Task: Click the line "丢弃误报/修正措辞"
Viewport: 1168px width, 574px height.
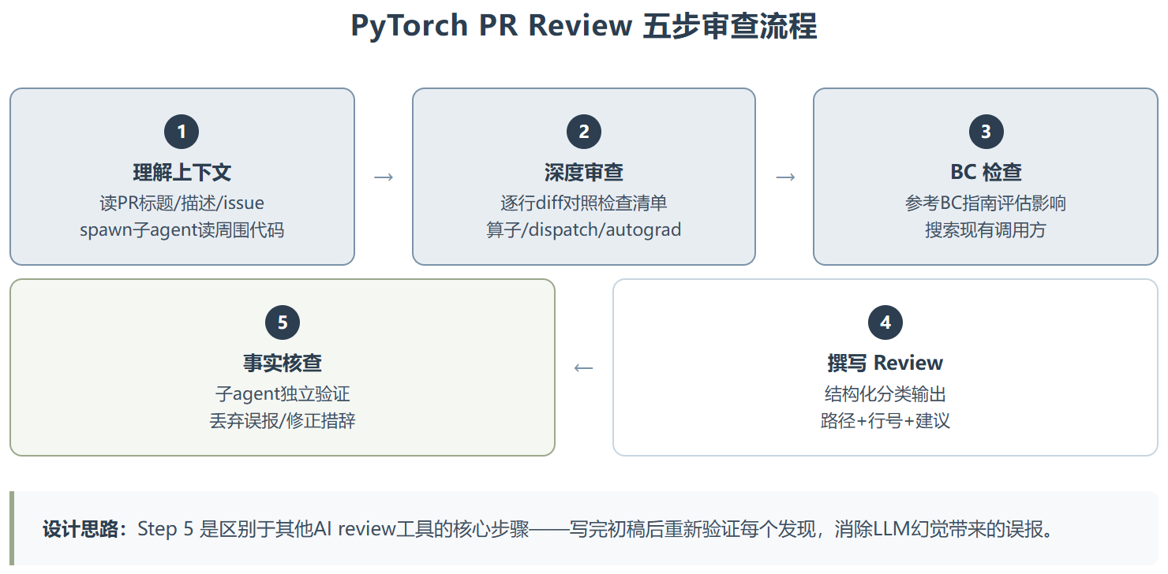Action: point(283,421)
